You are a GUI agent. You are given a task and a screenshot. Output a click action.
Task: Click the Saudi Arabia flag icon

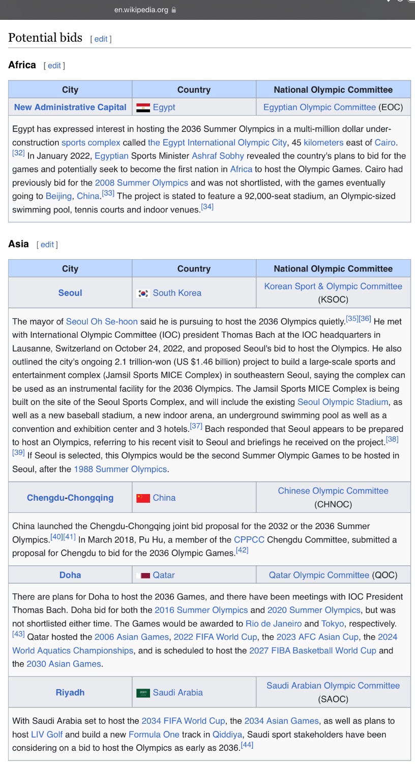pyautogui.click(x=143, y=693)
